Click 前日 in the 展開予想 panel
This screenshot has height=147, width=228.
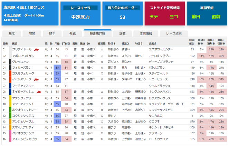click(196, 17)
